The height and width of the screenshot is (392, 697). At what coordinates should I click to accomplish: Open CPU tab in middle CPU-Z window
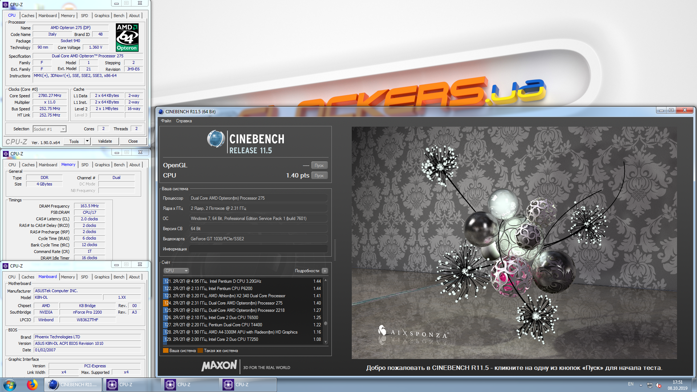tap(12, 165)
